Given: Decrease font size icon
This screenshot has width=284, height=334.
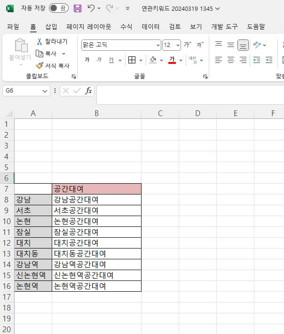Looking at the screenshot, I should [200, 45].
